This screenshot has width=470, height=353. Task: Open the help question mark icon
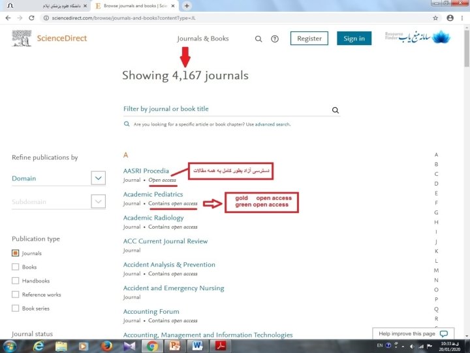pyautogui.click(x=275, y=39)
